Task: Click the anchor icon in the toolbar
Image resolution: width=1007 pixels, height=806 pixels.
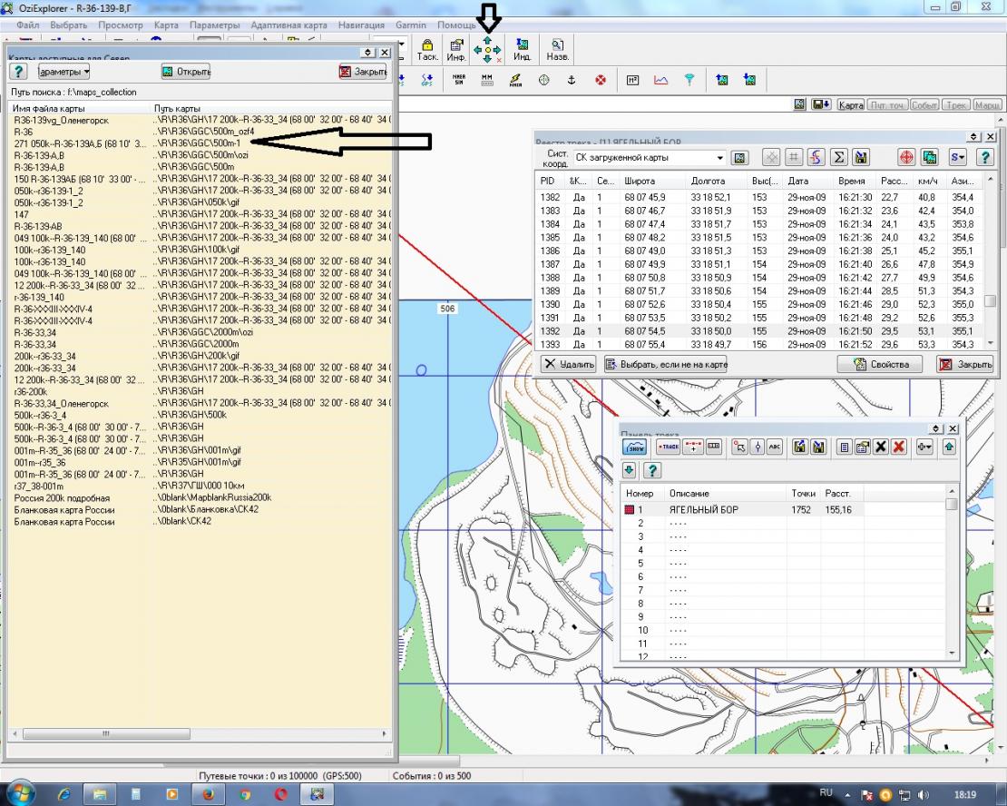Action: 572,80
